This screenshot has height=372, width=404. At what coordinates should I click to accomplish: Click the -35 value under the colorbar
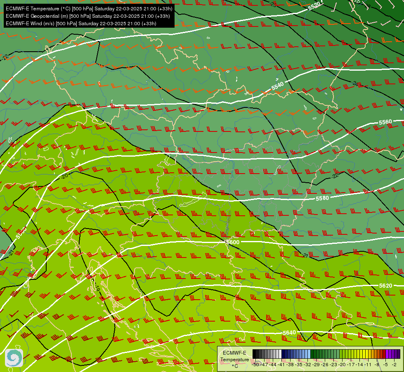click(299, 365)
